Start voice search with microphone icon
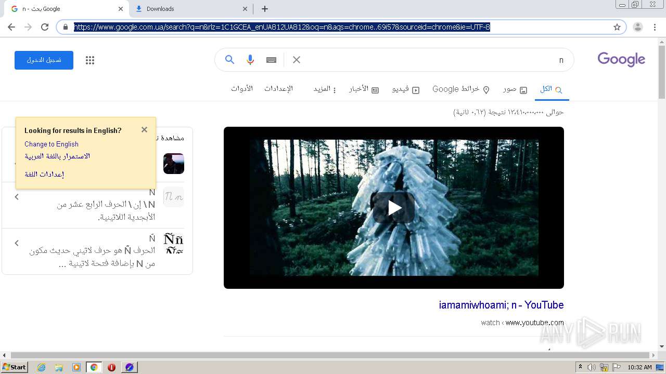This screenshot has height=374, width=666. [x=250, y=60]
